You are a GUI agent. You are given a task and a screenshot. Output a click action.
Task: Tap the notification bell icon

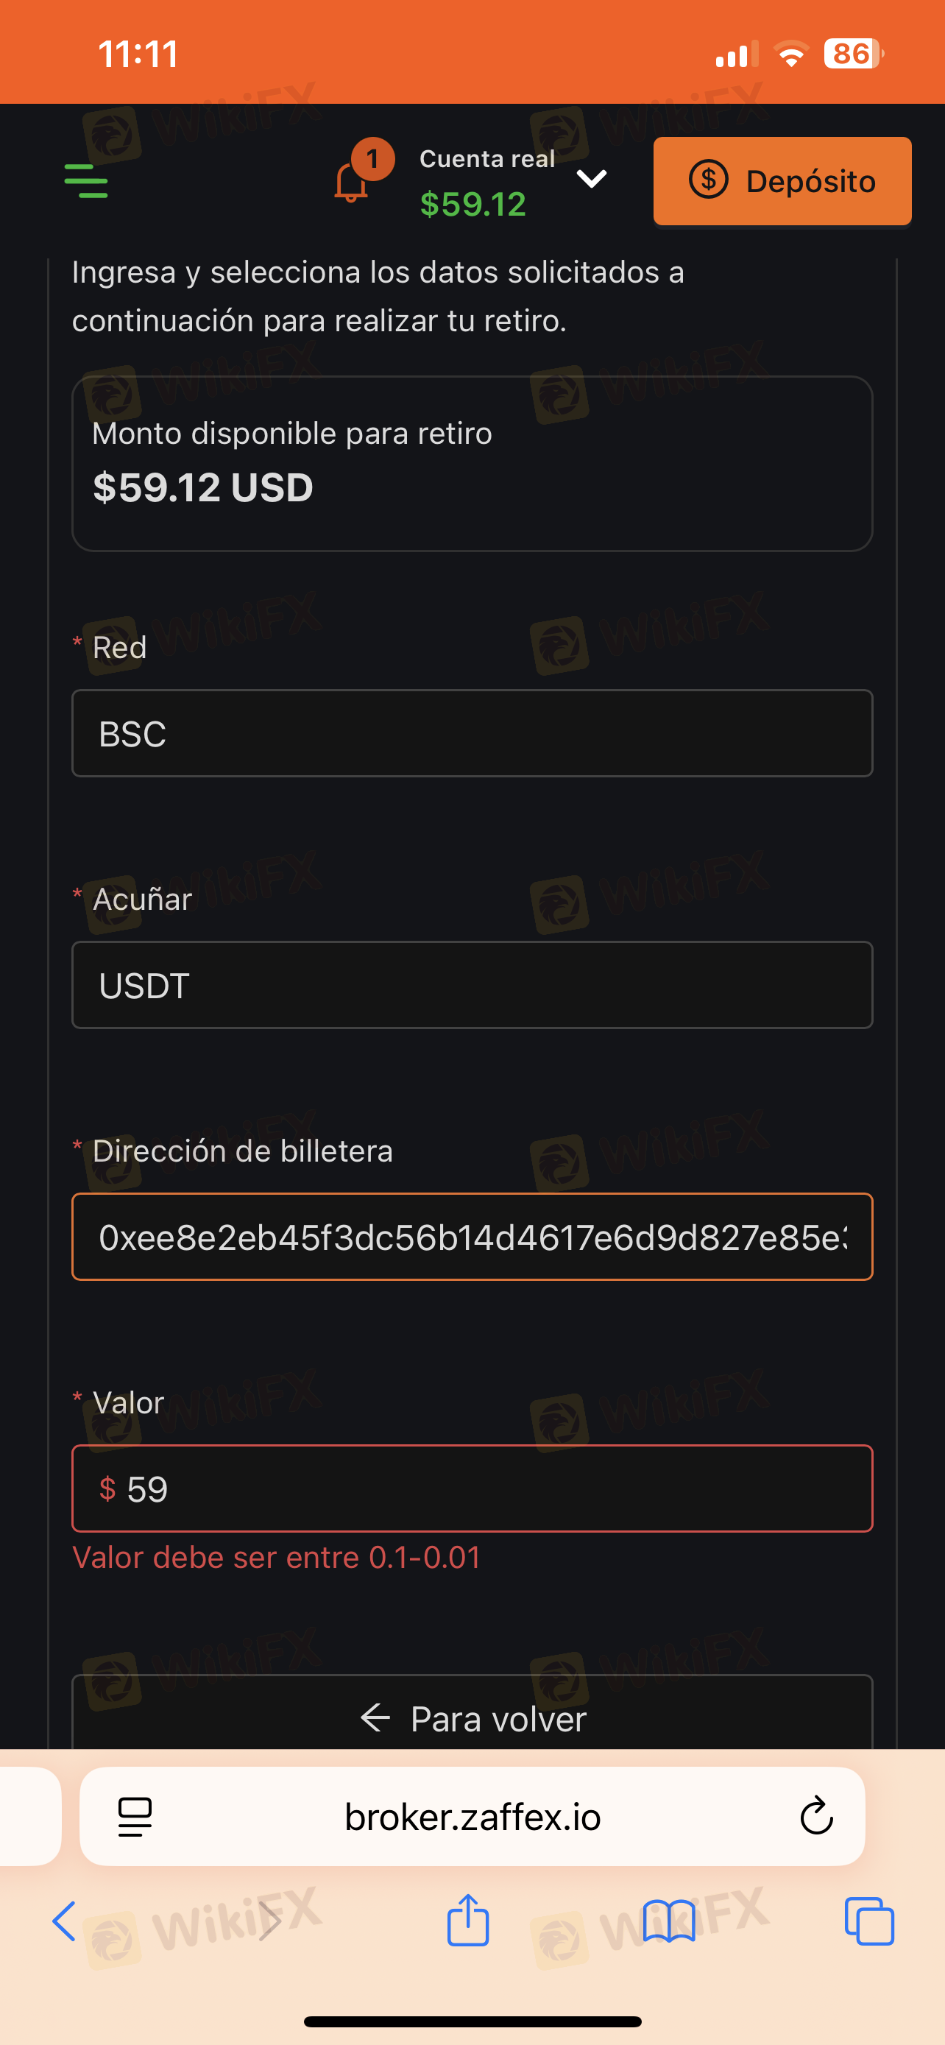click(351, 182)
